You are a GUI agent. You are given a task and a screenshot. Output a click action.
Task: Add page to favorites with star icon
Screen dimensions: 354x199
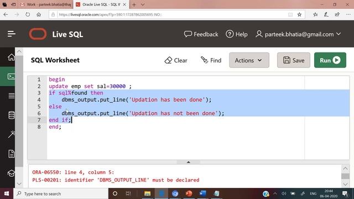299,14
